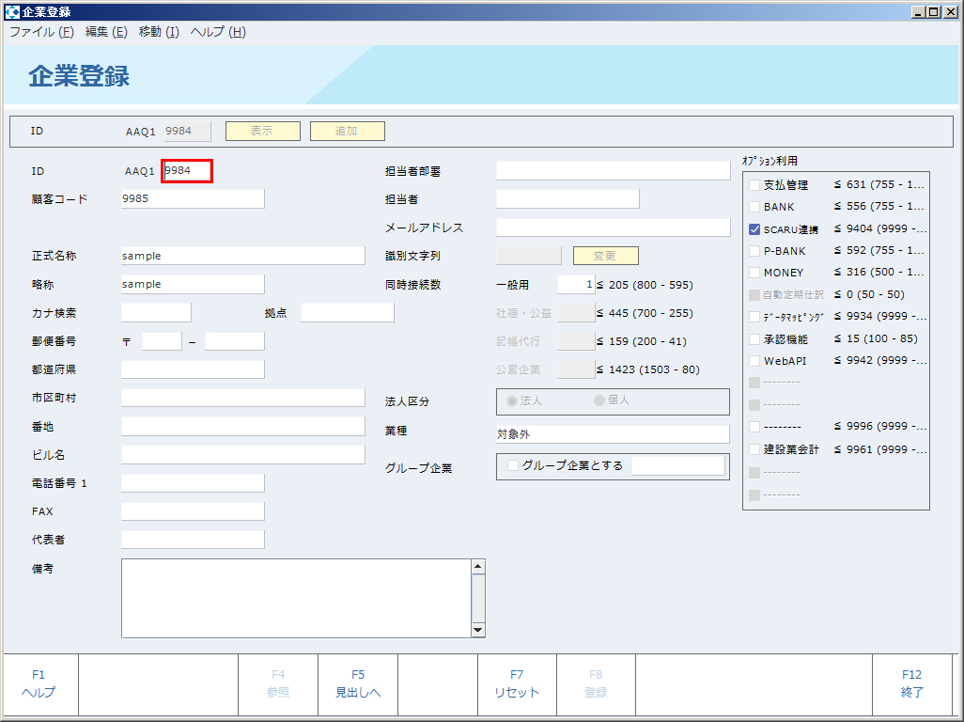Click the F7 リセット button
This screenshot has width=964, height=722.
pyautogui.click(x=517, y=684)
